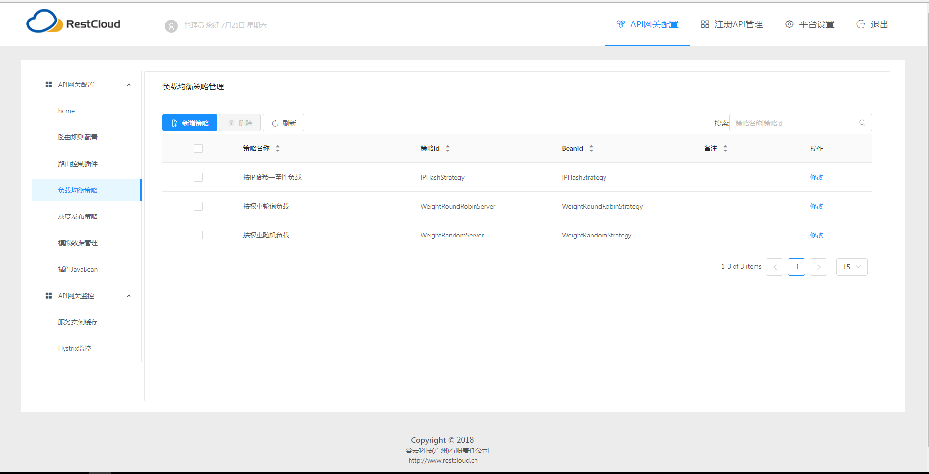Screen dimensions: 929x474
Task: Open platform settings via the gear icon
Action: click(789, 23)
